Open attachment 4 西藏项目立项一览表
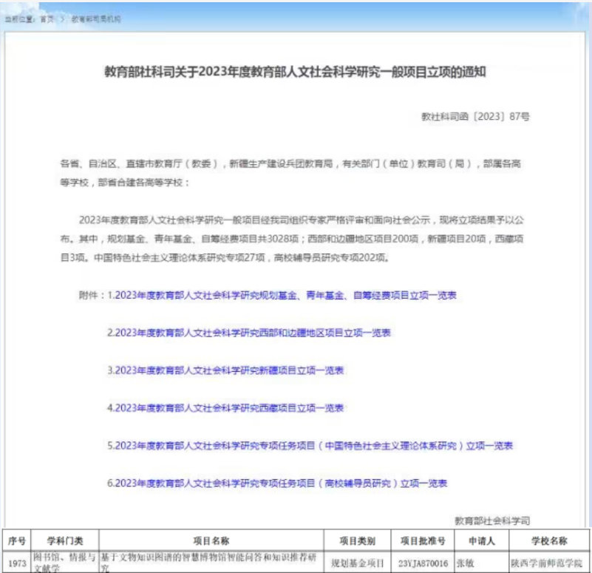This screenshot has height=573, width=592. click(225, 407)
